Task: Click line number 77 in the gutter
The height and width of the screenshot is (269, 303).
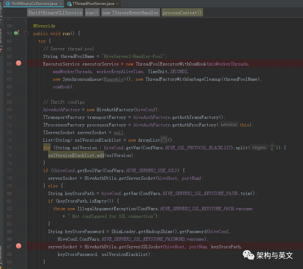Action: tap(9, 171)
